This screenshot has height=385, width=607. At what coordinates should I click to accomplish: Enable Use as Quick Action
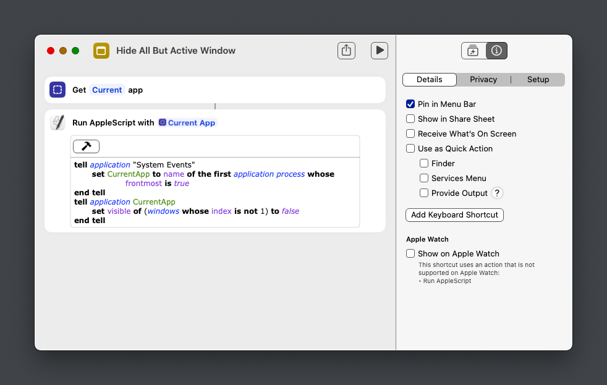click(410, 148)
